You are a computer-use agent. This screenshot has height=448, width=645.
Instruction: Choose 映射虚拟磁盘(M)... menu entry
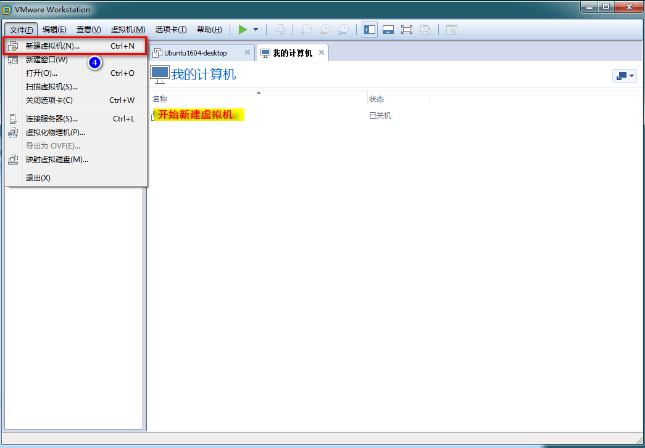click(x=76, y=160)
